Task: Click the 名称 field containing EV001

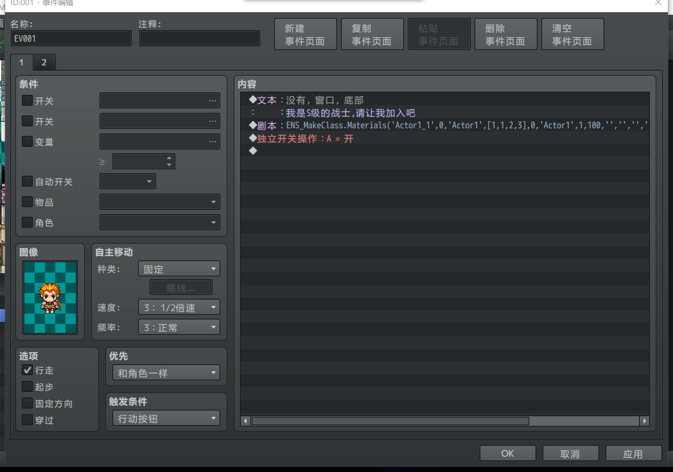Action: (71, 38)
